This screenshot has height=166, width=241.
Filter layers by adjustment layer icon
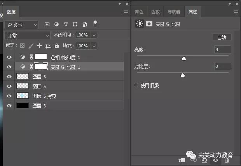(56, 24)
